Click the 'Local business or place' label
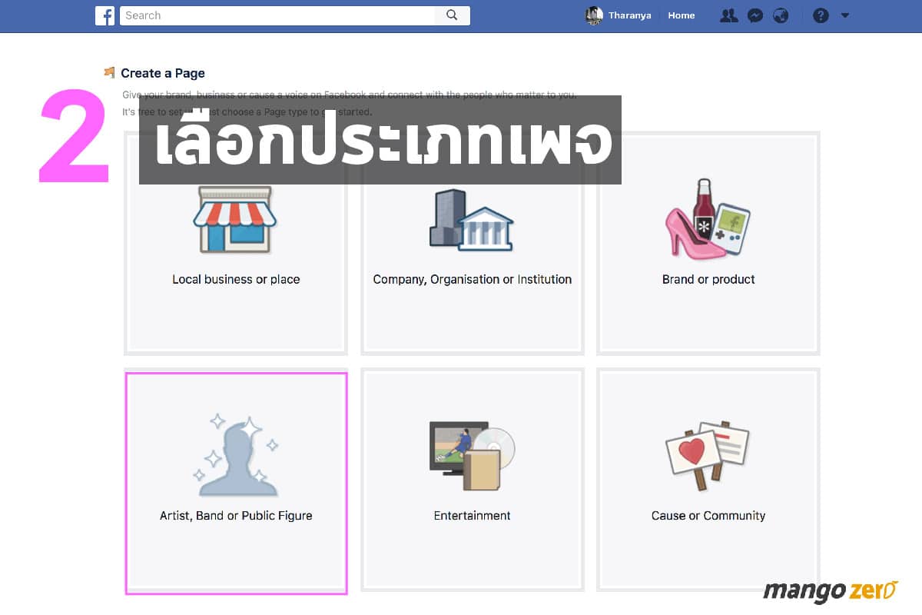This screenshot has width=922, height=615. (x=236, y=280)
